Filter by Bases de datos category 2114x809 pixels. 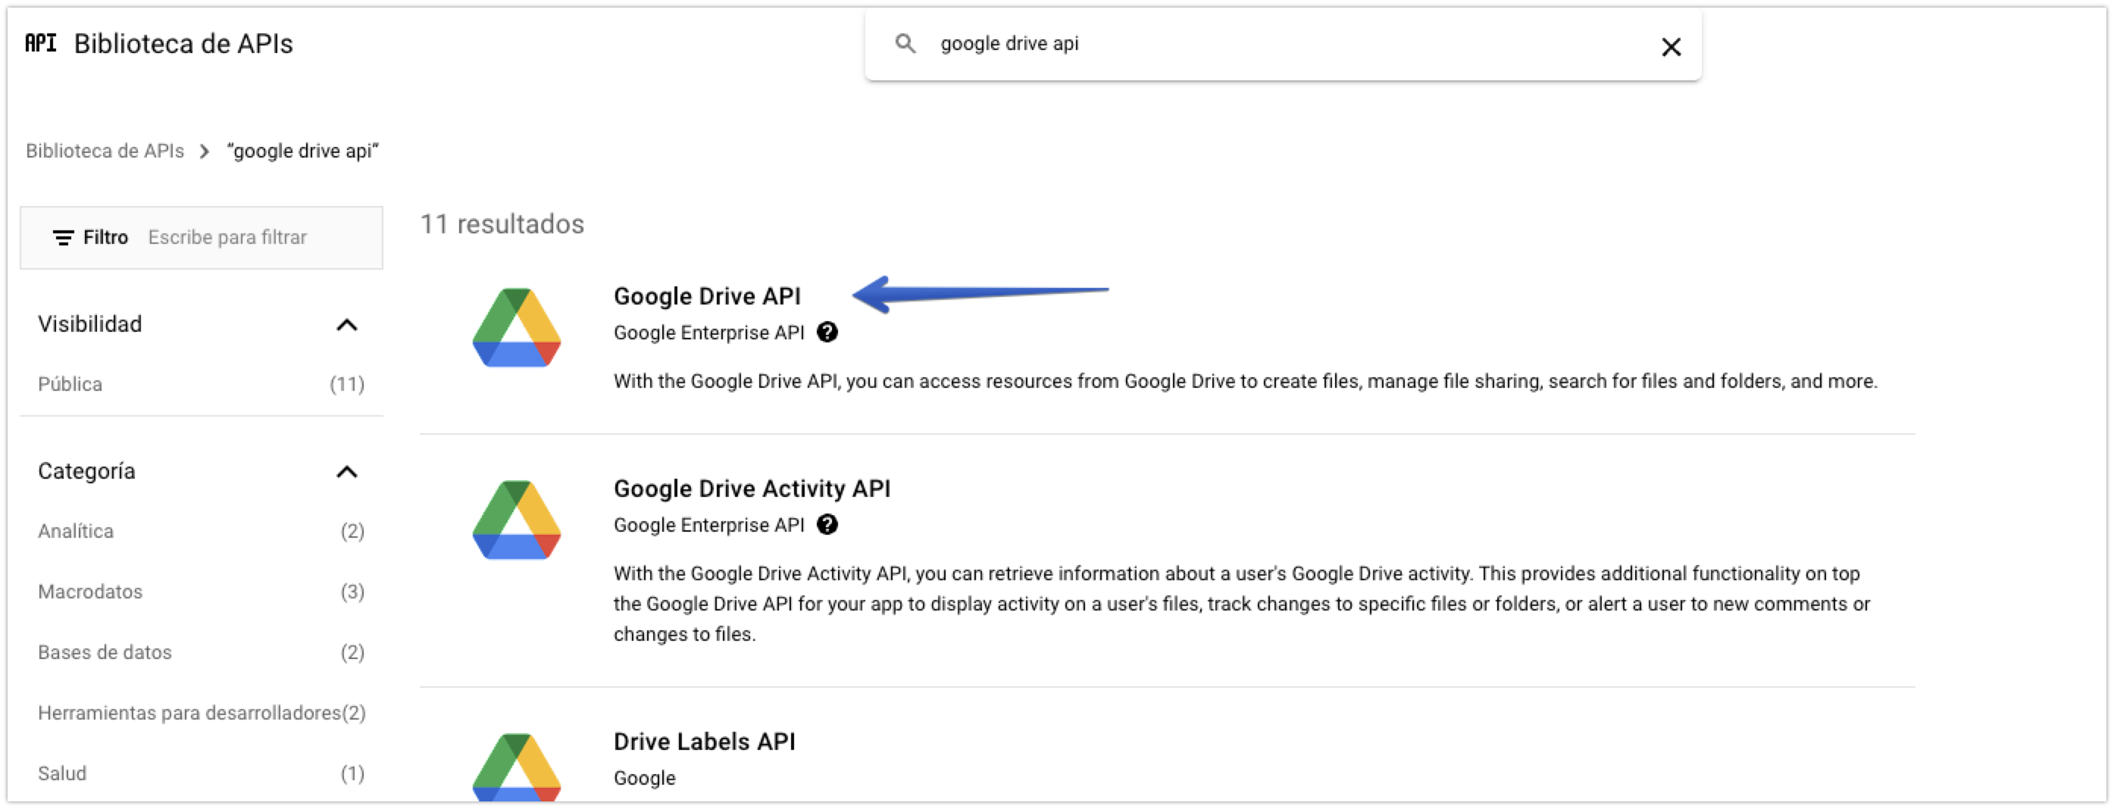(x=201, y=652)
